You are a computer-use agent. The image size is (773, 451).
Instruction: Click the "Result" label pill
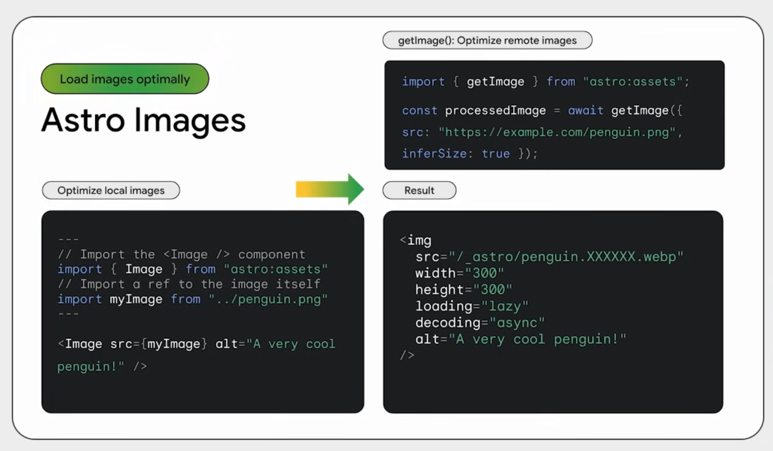[419, 190]
